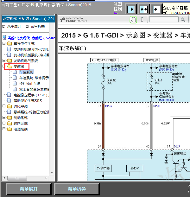Click the large 菜单折叠 bottom button
The width and height of the screenshot is (190, 197).
(77, 189)
